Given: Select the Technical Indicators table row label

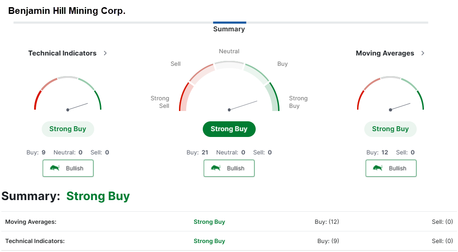Looking at the screenshot, I should click(x=35, y=241).
